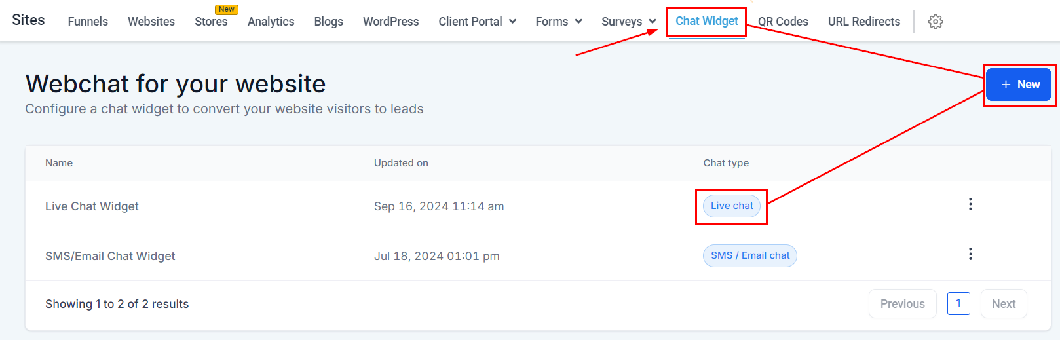The image size is (1060, 340).
Task: Go to the URL Redirects tab
Action: [x=864, y=22]
